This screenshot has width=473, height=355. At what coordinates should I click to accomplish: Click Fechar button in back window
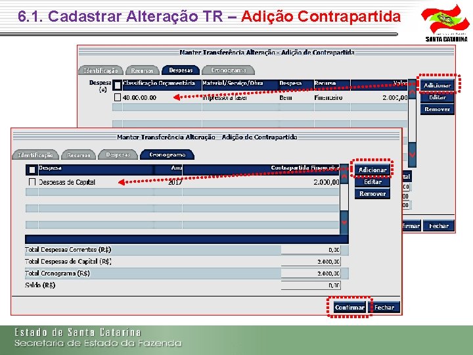tap(438, 225)
